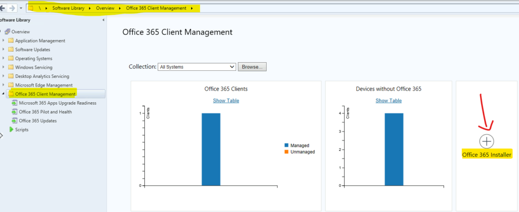
Task: Collapse the Software Library pane
Action: pos(103,20)
